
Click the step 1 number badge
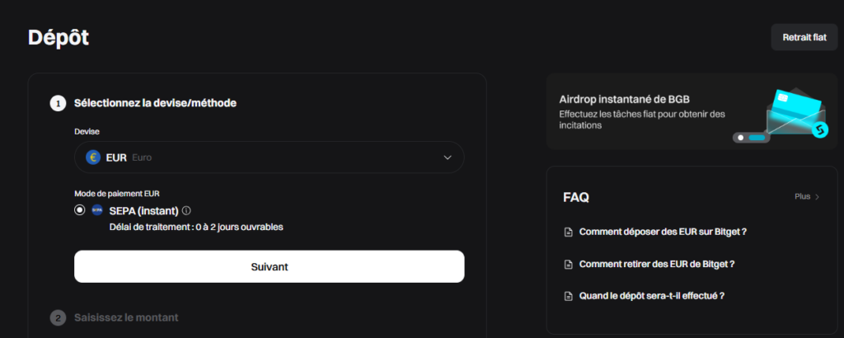[x=58, y=103]
